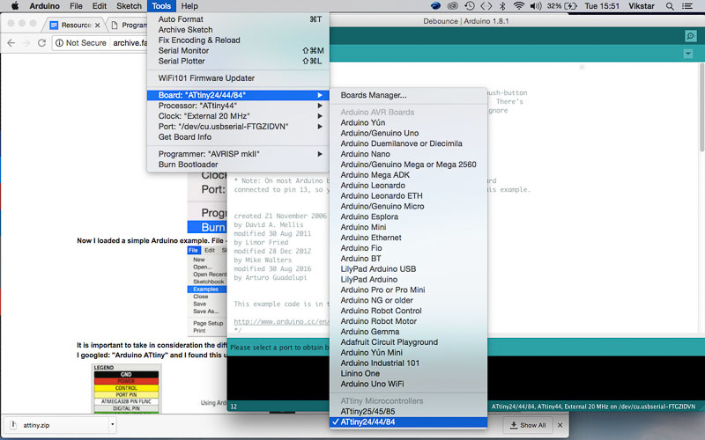This screenshot has height=440, width=705.
Task: Click the Vikstar user name in menu bar
Action: (x=642, y=6)
